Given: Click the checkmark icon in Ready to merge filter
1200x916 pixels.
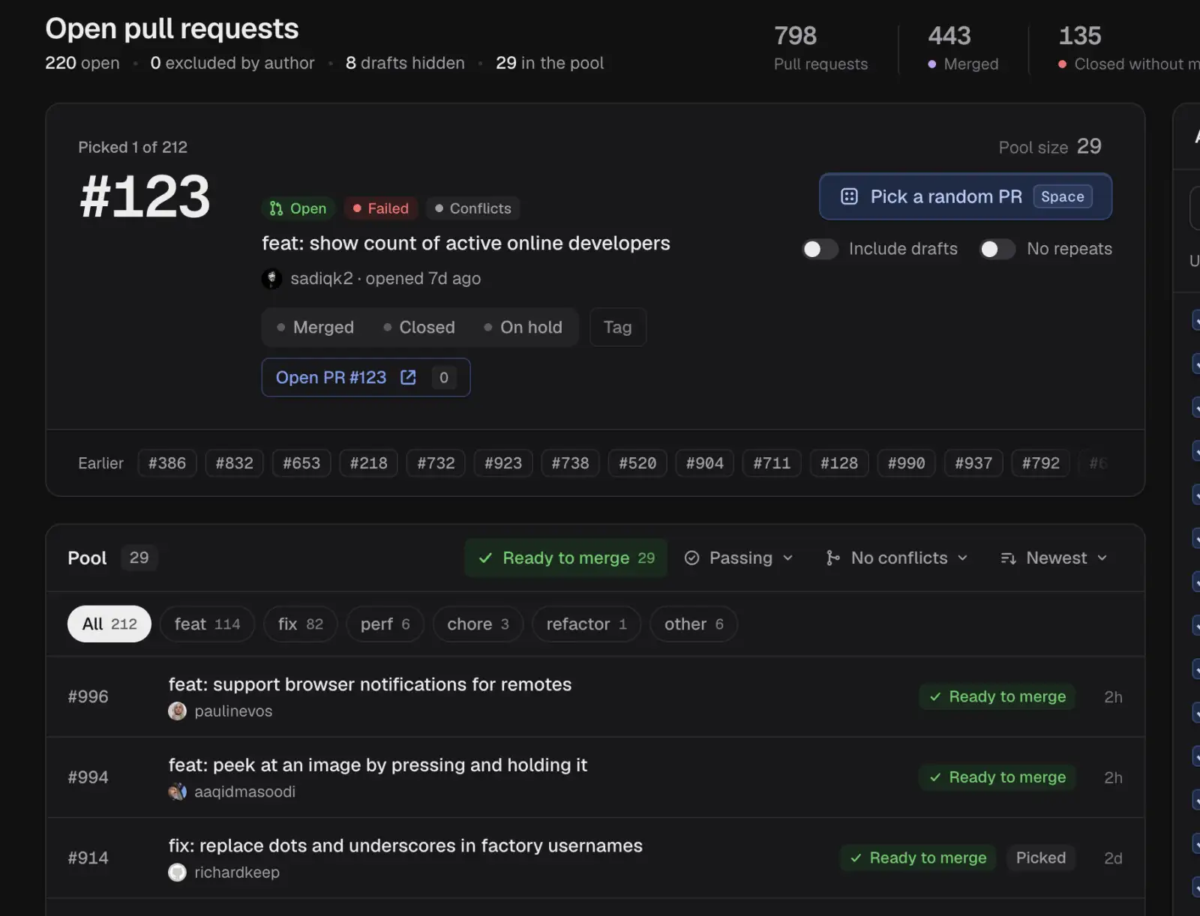Looking at the screenshot, I should (x=485, y=558).
